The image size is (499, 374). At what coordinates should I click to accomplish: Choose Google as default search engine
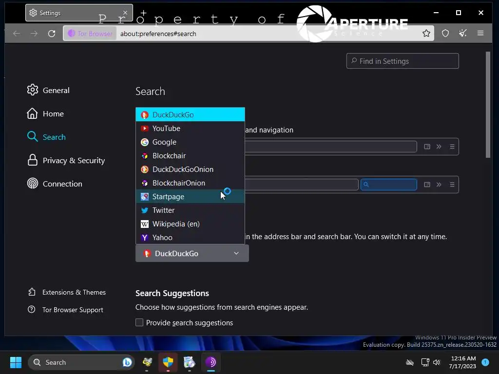[x=190, y=142]
